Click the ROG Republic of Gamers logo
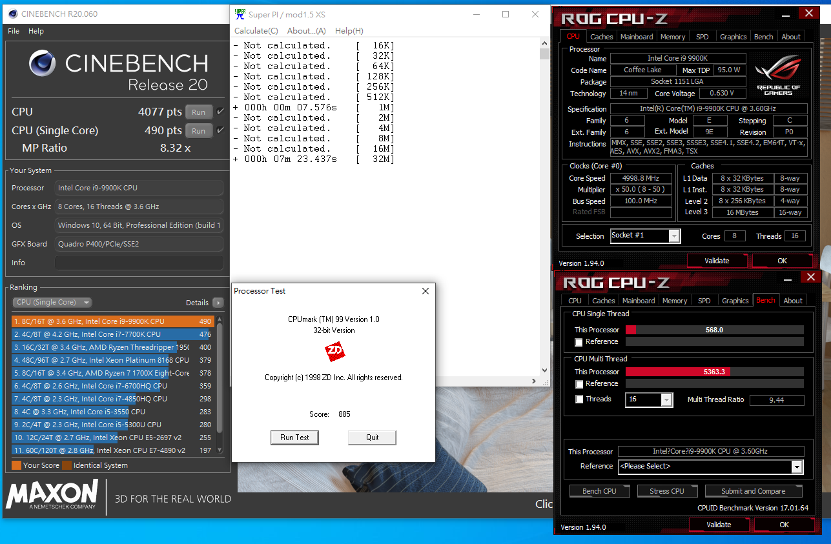The height and width of the screenshot is (544, 831). 778,75
